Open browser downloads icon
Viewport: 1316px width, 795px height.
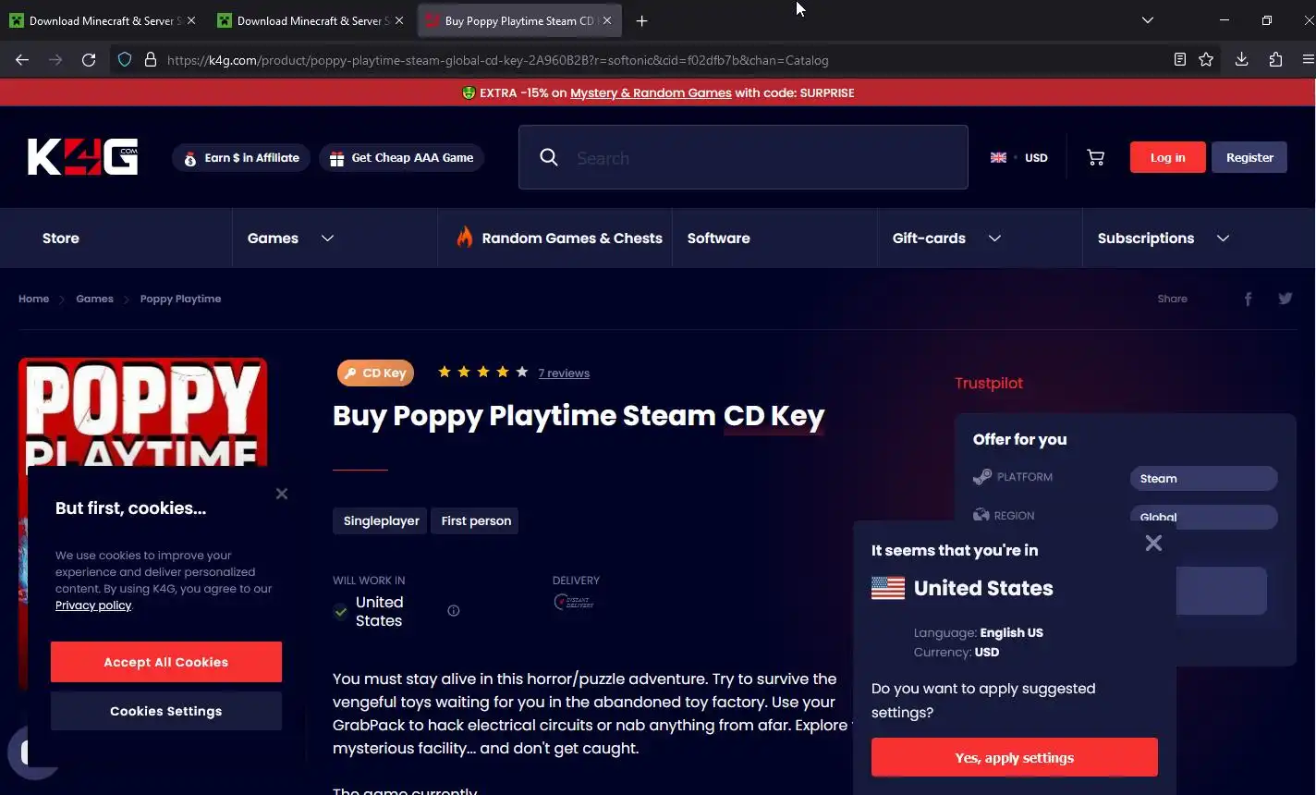point(1241,60)
